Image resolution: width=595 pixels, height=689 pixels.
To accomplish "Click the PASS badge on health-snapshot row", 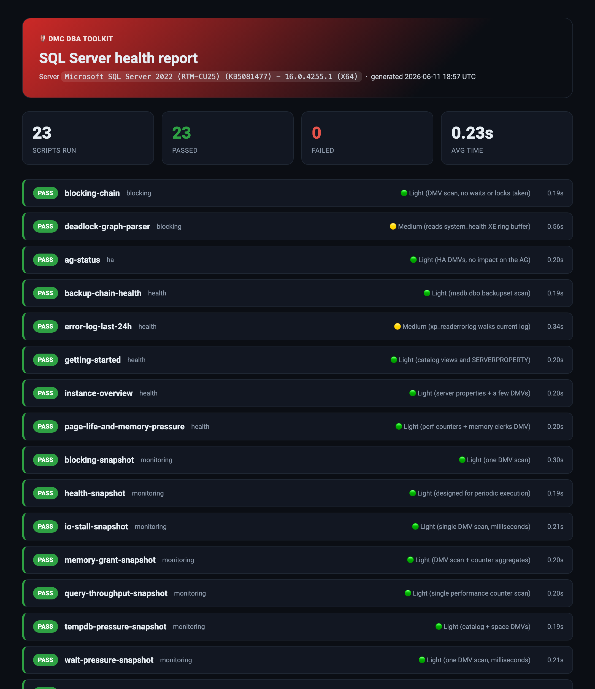I will (x=45, y=493).
